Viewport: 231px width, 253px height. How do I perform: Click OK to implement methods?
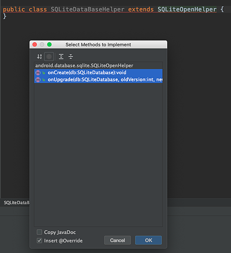pyautogui.click(x=148, y=240)
